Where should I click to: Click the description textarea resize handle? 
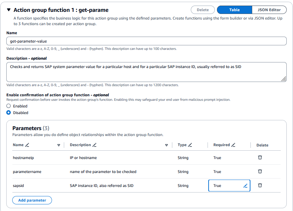pos(284,79)
